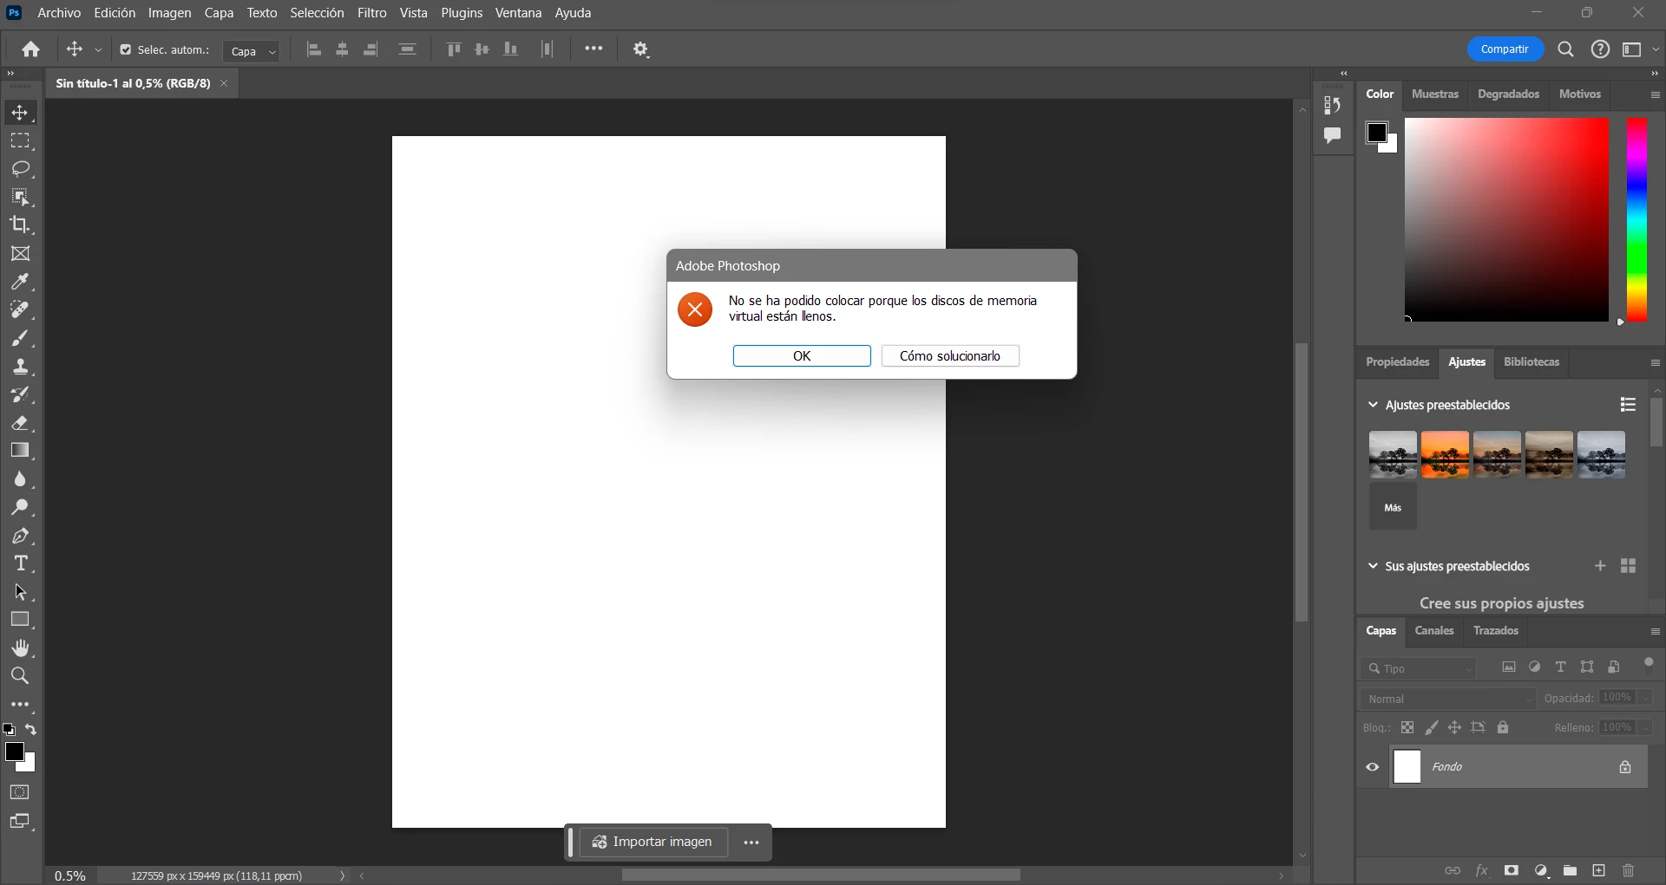Change screen mode in toolbar
Screen dimensions: 1666x885
click(x=20, y=821)
